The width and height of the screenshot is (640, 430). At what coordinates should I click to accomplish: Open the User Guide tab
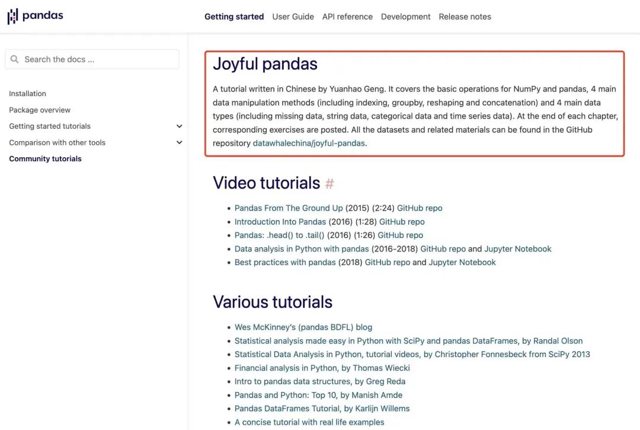293,17
